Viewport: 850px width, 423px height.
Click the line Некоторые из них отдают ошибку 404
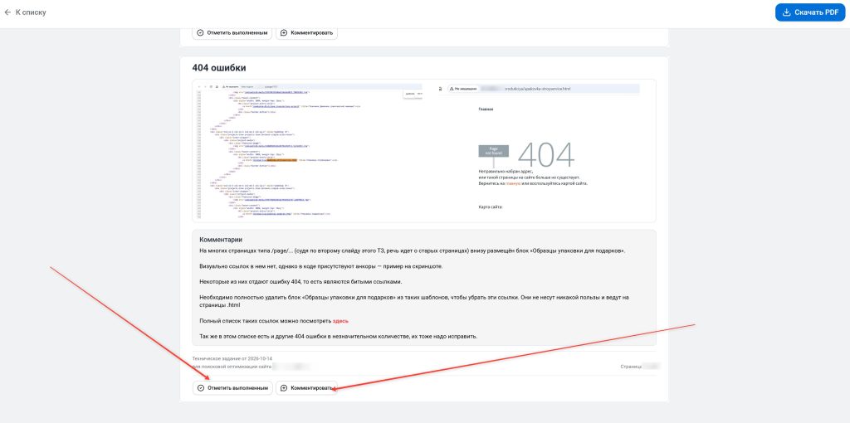(x=300, y=282)
